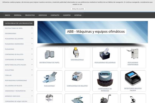Expand Hendidoras y microperfor. sidebar plus
155x103 pixels.
click(32, 91)
